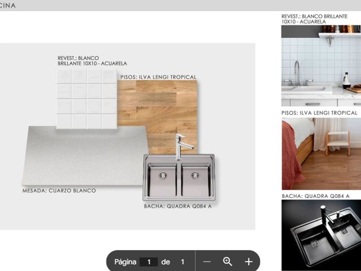The height and width of the screenshot is (271, 361).
Task: Click the 'MESADA: CUARZO BLANCO' label
Action: 59,191
